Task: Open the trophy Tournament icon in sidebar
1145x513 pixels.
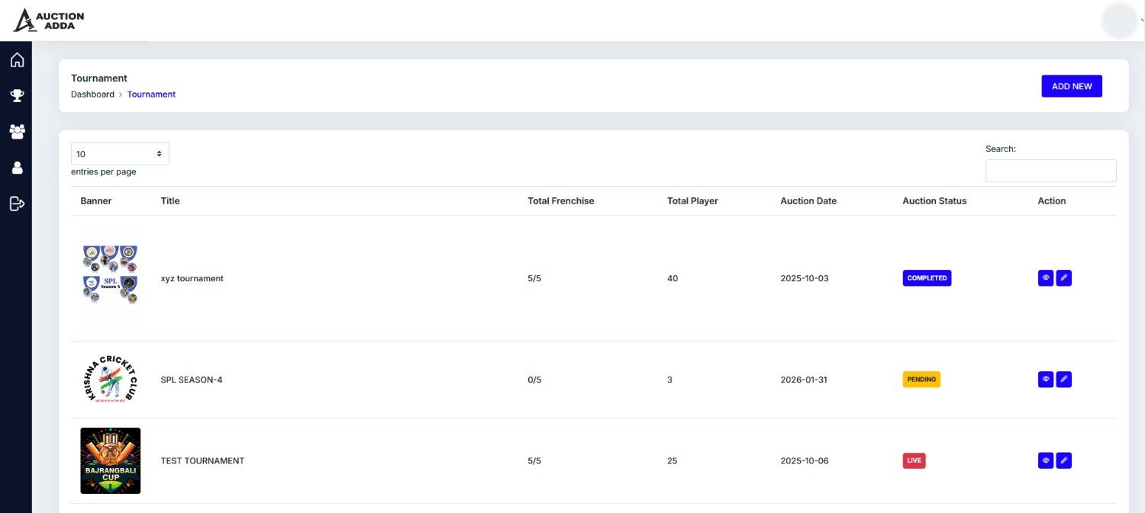Action: pos(17,95)
